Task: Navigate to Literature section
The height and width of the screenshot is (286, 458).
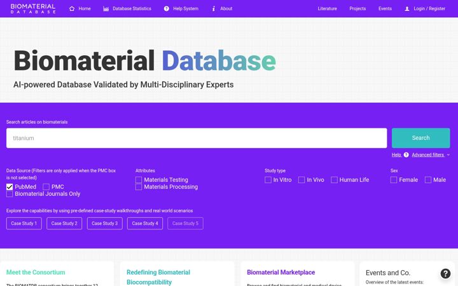Action: click(x=327, y=9)
